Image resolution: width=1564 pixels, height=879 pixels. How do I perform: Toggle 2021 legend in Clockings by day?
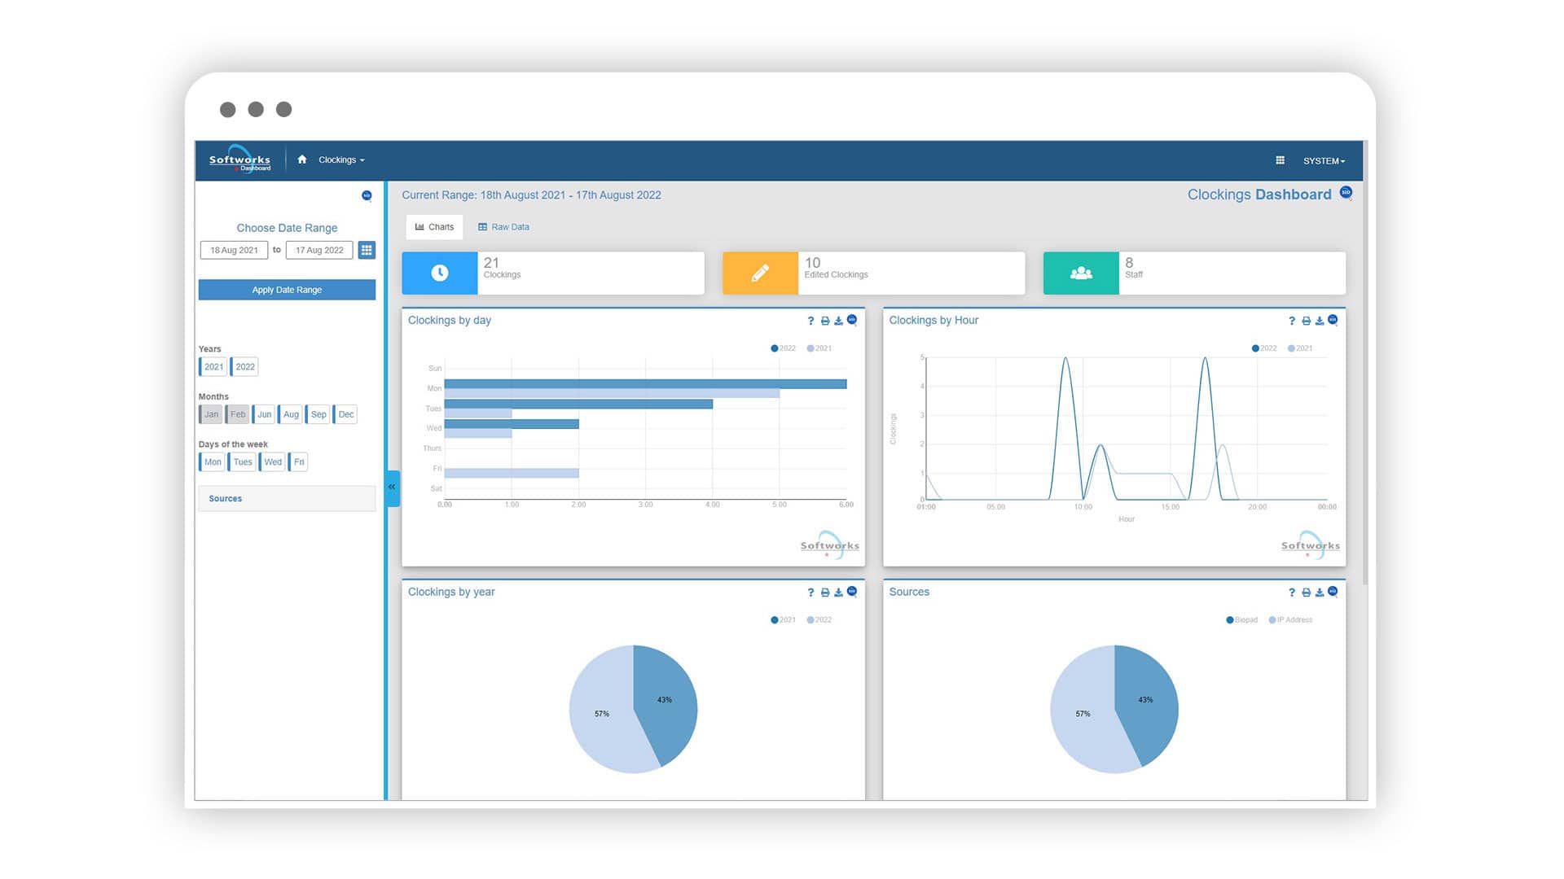819,348
